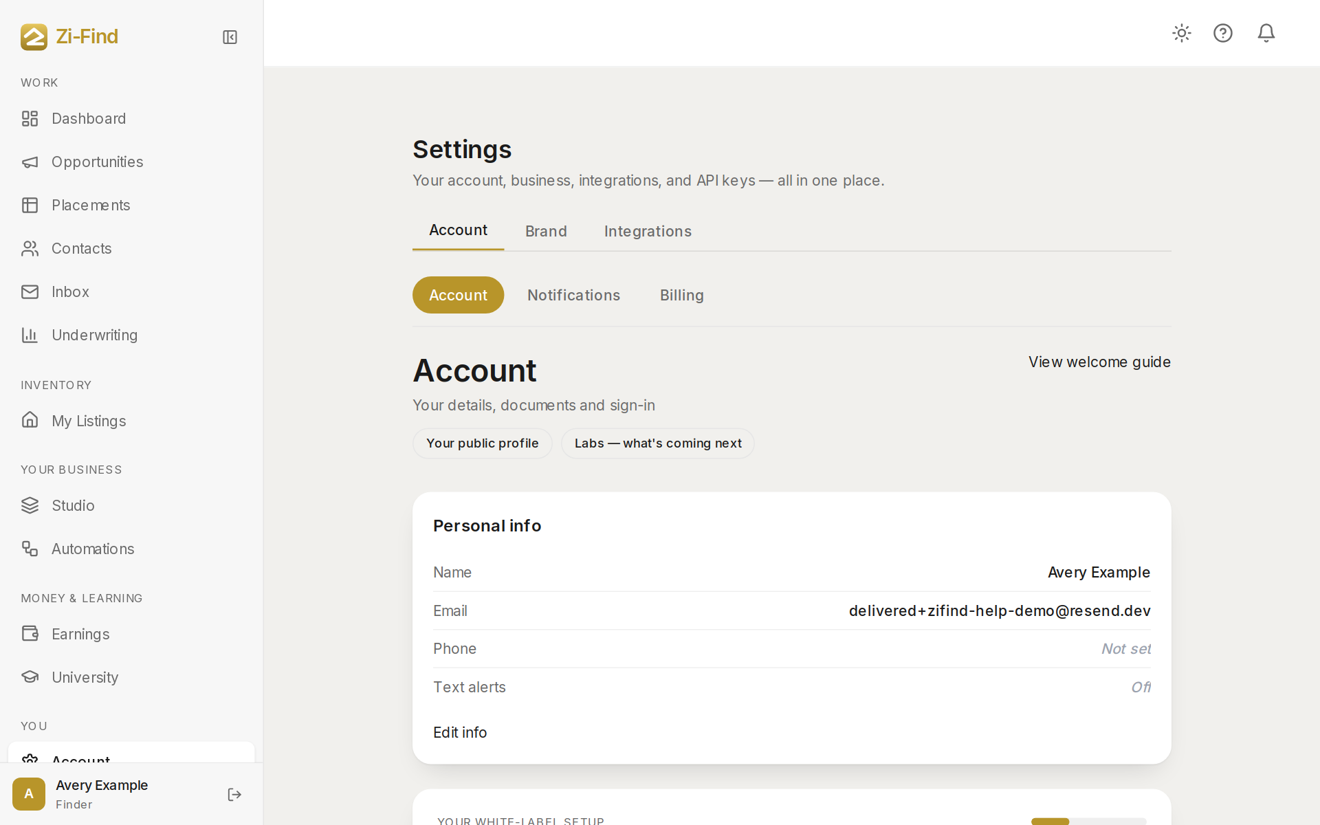Click the Phone 'Not set' value
Screen dimensions: 1320x825
point(1126,649)
